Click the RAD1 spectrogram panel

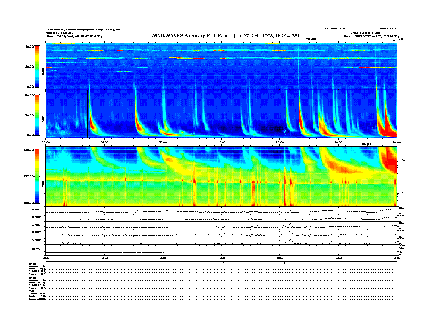(222, 114)
